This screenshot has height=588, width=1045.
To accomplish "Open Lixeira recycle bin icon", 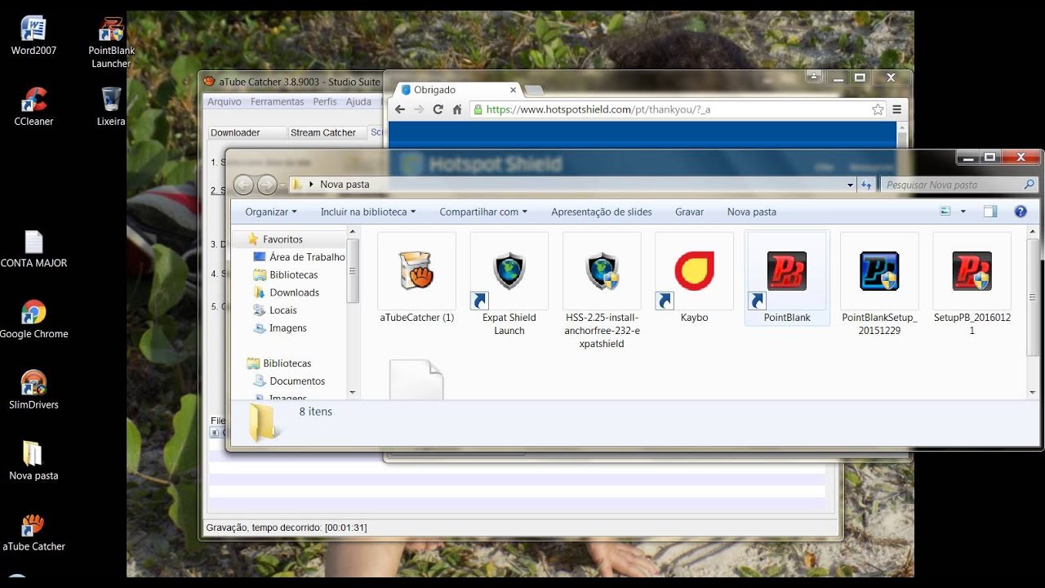I will click(111, 107).
